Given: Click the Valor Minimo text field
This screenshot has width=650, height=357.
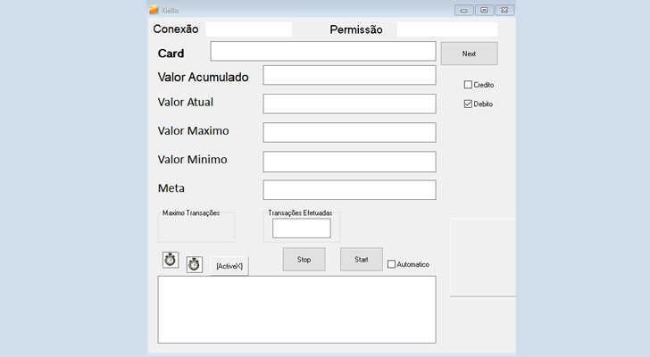Looking at the screenshot, I should (349, 162).
